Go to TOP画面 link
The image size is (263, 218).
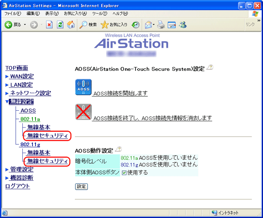17,68
